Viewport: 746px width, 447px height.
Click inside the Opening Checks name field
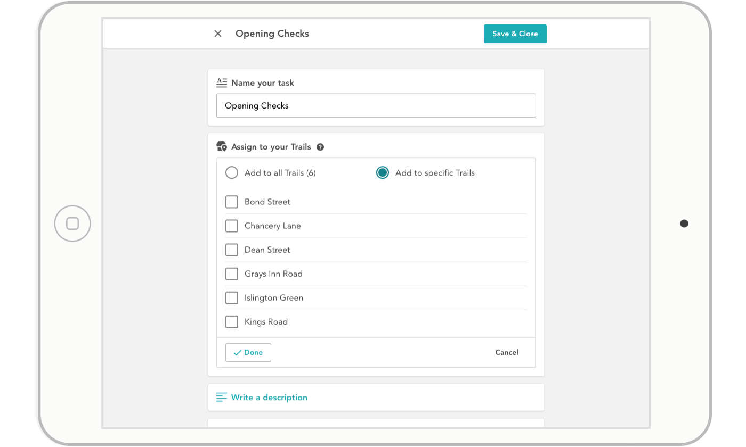tap(376, 105)
